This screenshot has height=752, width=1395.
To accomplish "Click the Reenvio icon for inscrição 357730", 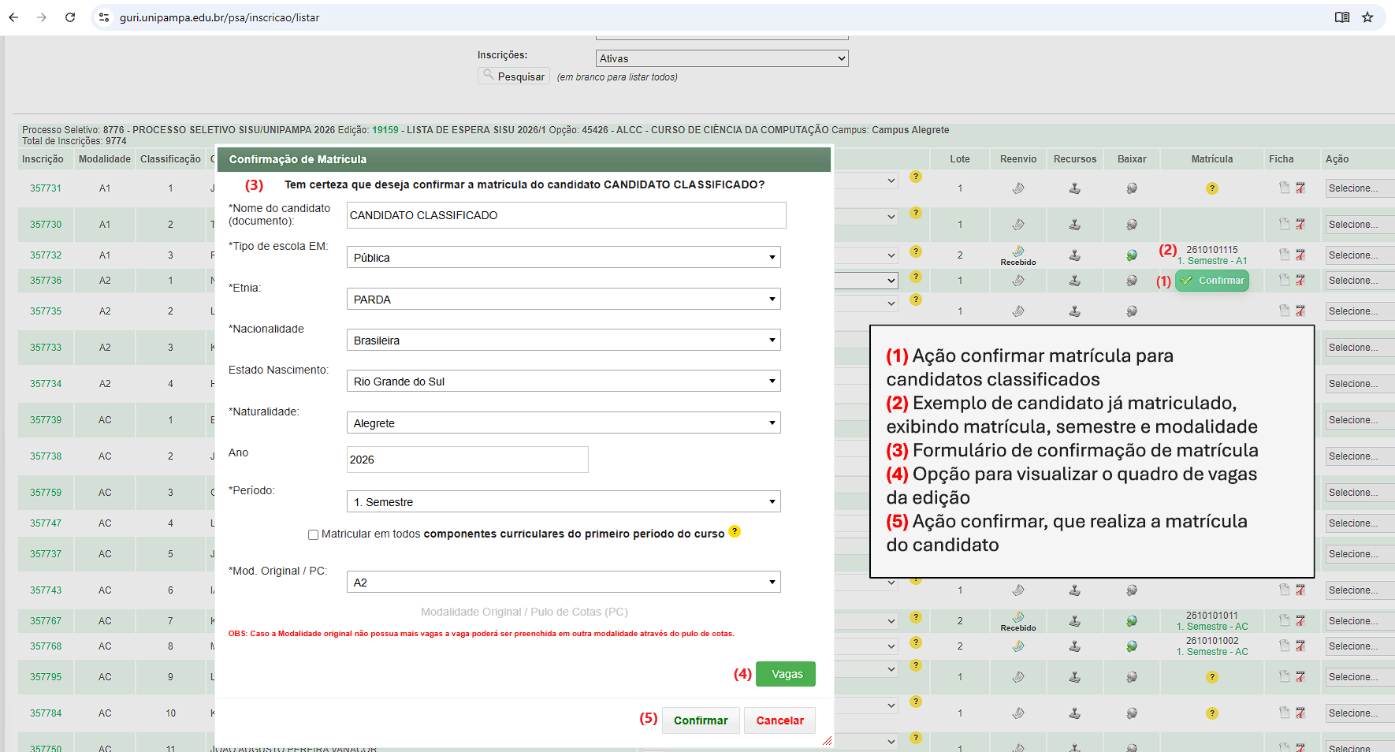I will click(1018, 225).
